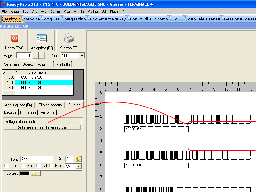Click the Duplica button
The width and height of the screenshot is (256, 192).
75,105
